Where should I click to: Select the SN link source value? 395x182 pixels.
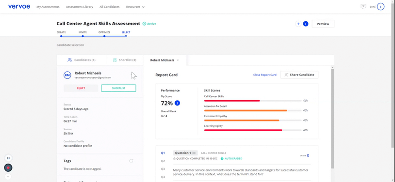pos(68,134)
